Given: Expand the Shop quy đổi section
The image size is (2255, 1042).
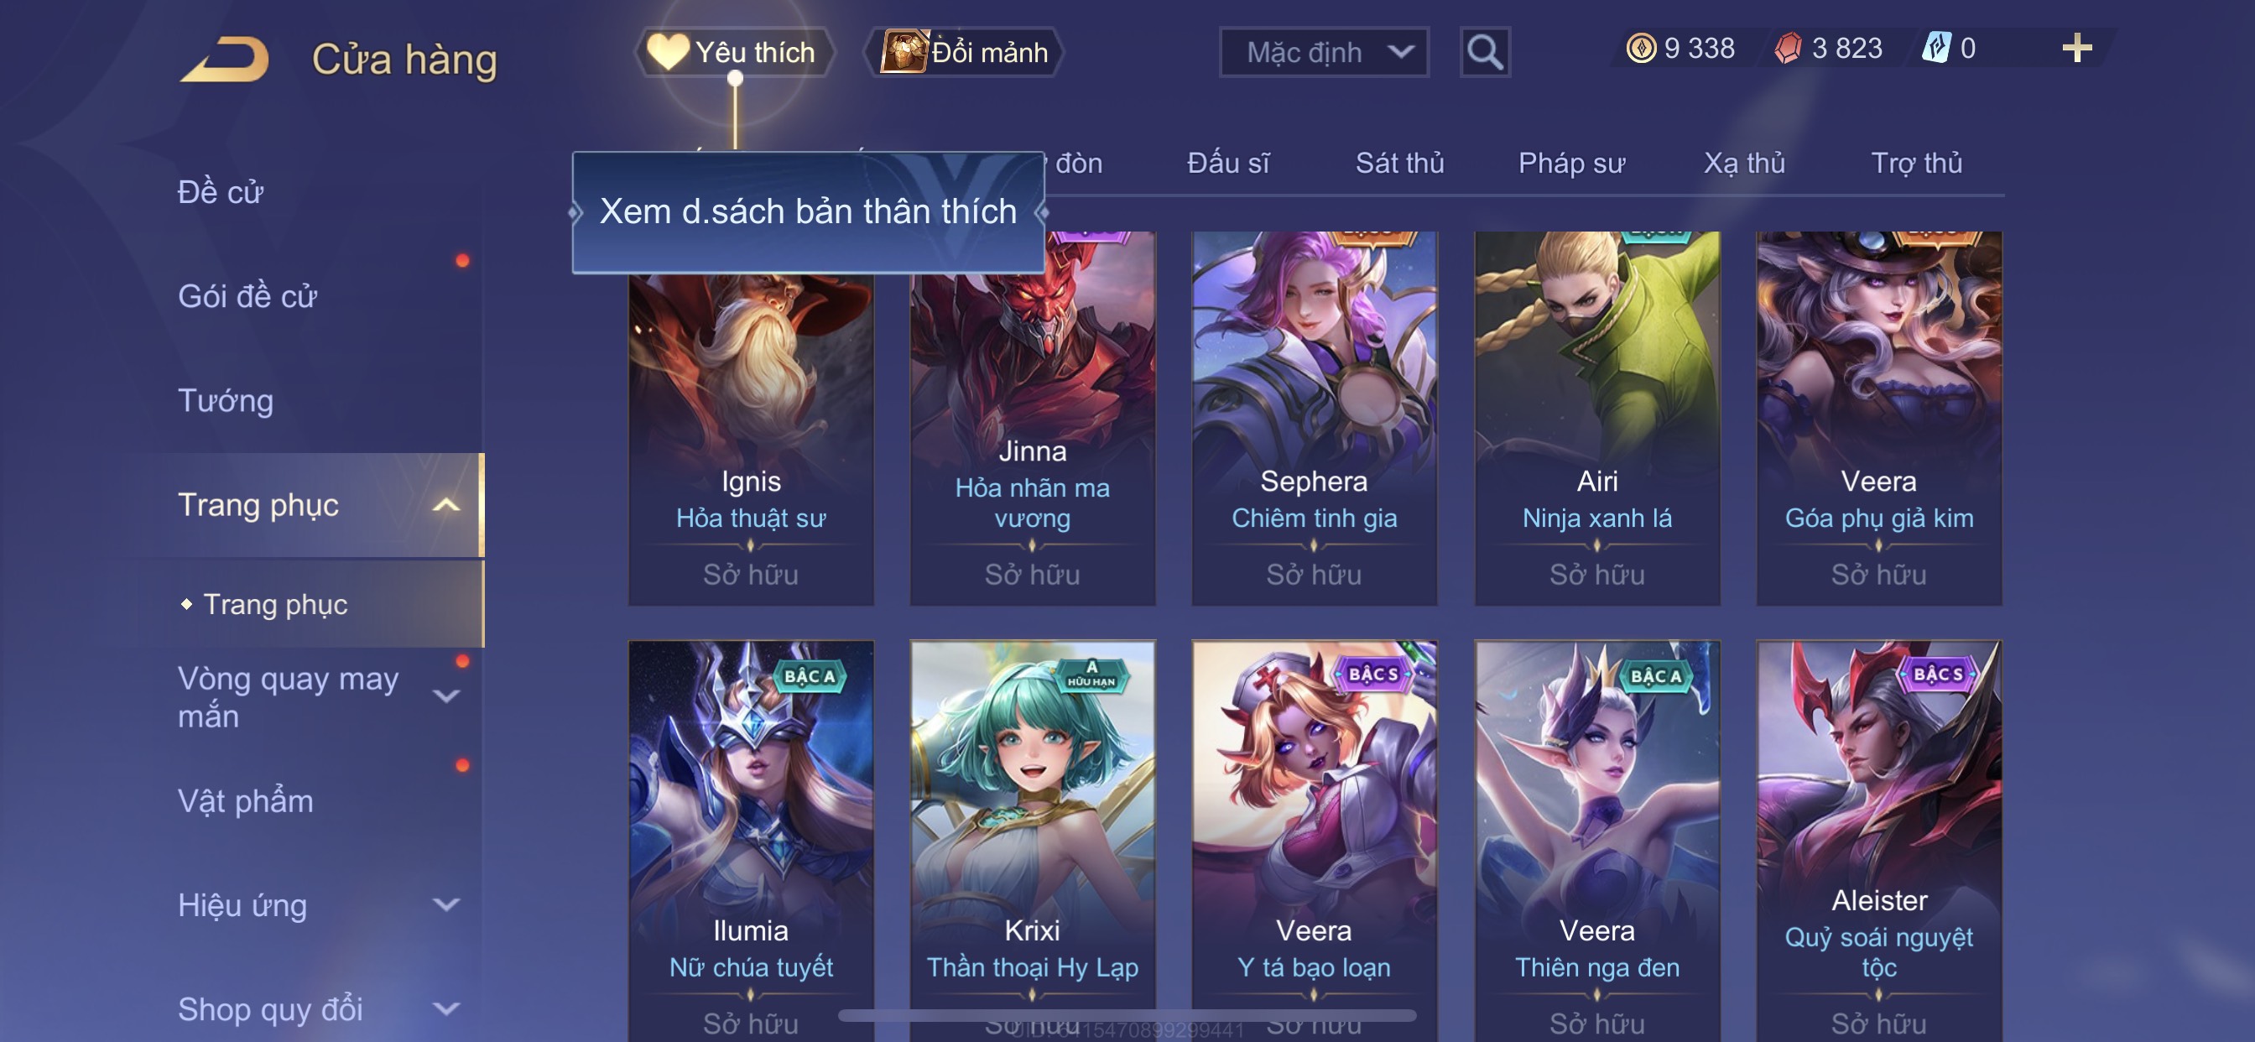Looking at the screenshot, I should coord(445,1008).
